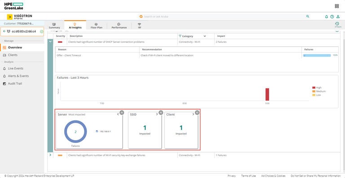This screenshot has width=345, height=178.
Task: Click the HPE GreenLake logo
Action: click(x=13, y=6)
